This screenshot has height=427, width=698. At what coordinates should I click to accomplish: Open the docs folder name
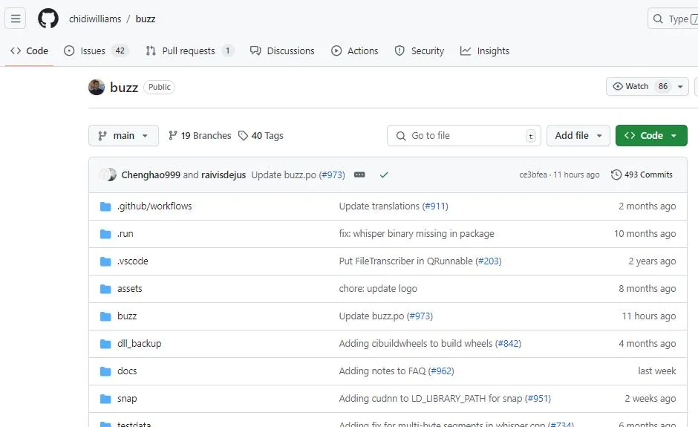coord(127,371)
